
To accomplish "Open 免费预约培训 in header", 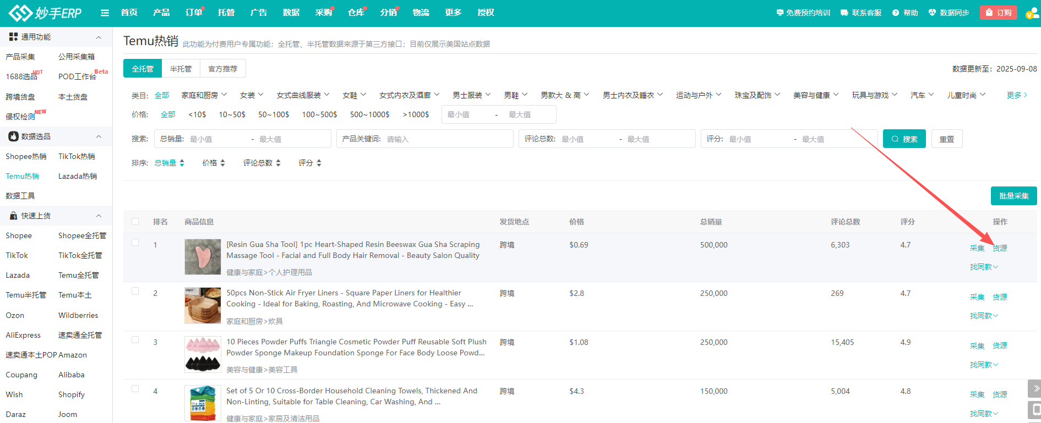I will 803,13.
